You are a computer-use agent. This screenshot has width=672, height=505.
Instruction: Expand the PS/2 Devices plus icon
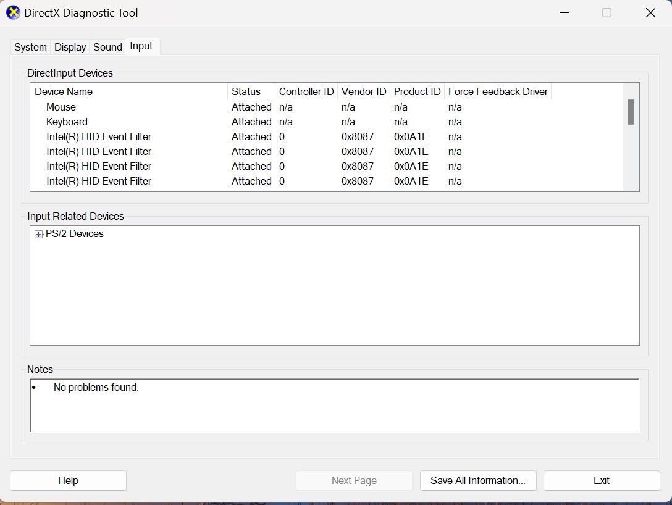pyautogui.click(x=38, y=235)
